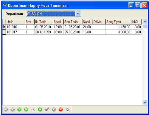The image size is (149, 115).
Task: Click the vertical scrollbar thumb
Action: click(x=145, y=27)
